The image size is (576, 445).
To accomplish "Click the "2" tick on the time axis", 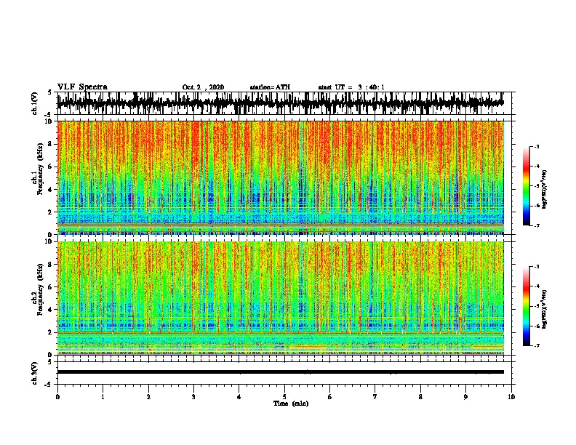I will click(148, 397).
